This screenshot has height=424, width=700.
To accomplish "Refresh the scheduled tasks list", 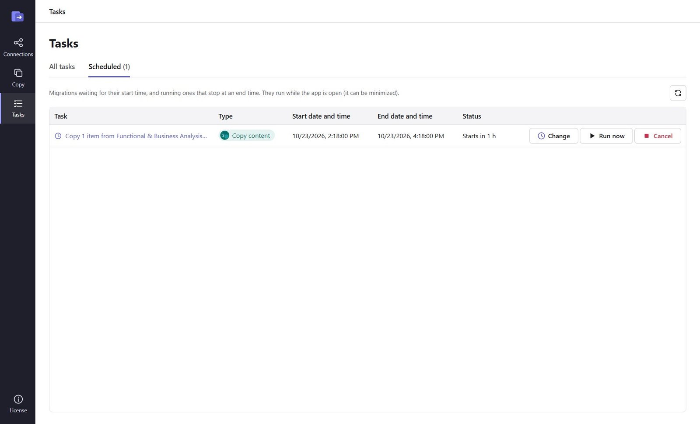I will click(678, 93).
